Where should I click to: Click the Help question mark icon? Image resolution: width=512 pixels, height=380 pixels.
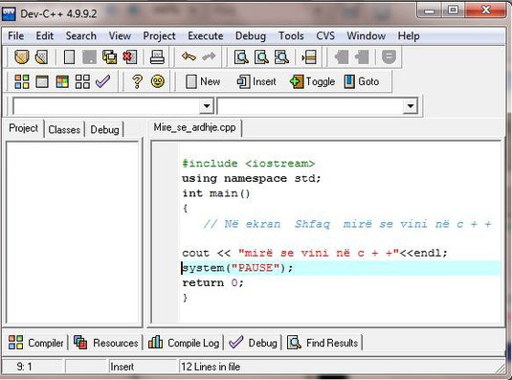[137, 81]
